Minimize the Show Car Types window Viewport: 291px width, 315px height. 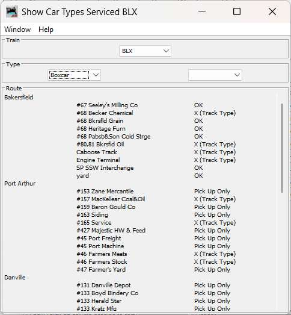pyautogui.click(x=202, y=11)
